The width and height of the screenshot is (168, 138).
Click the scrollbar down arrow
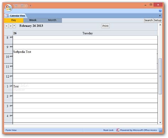pos(160,122)
